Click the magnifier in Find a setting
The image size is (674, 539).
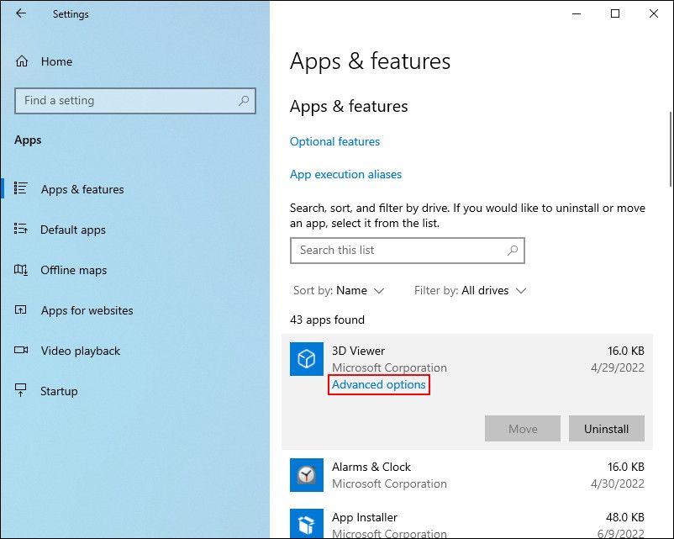(x=244, y=101)
